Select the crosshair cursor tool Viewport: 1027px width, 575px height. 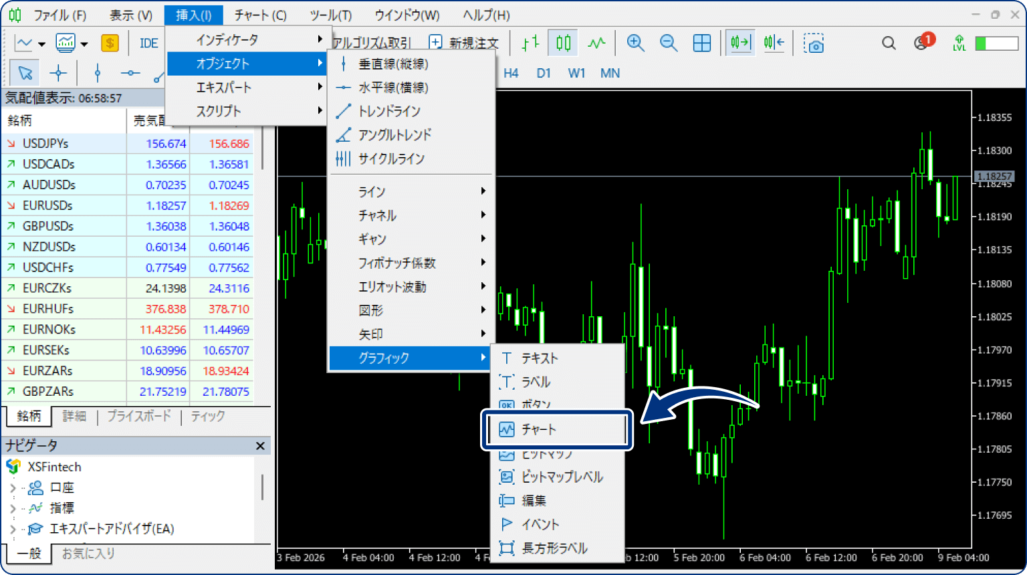[58, 73]
